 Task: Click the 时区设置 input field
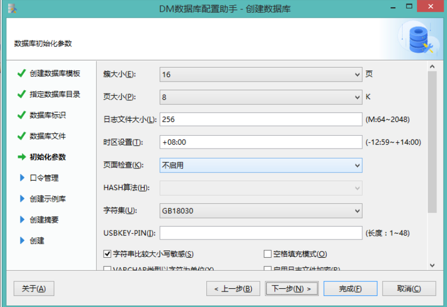261,142
